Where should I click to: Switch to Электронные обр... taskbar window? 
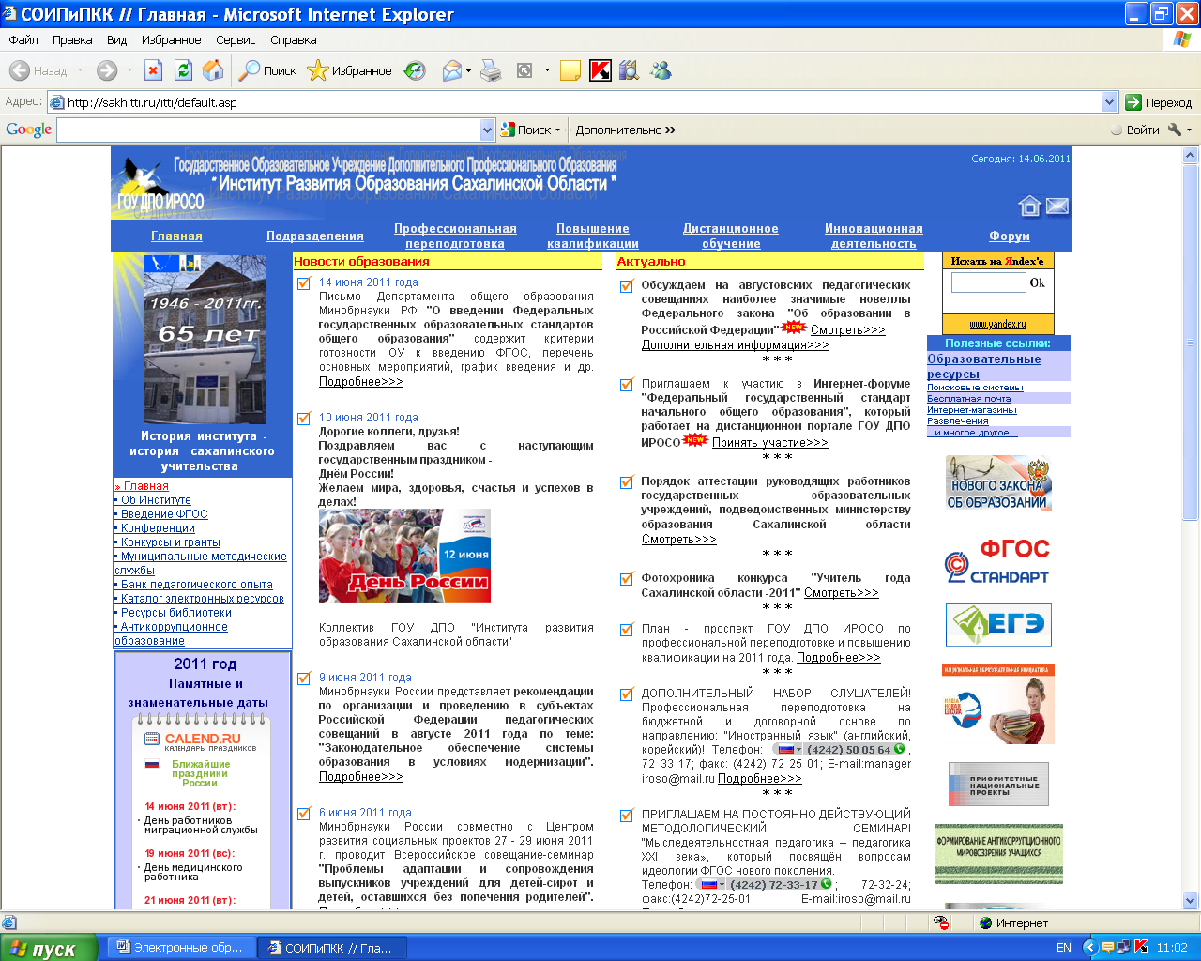tap(179, 948)
